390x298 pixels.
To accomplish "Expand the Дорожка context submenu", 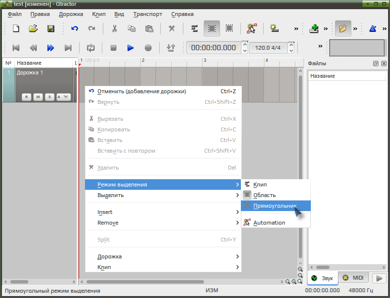I will click(x=163, y=256).
